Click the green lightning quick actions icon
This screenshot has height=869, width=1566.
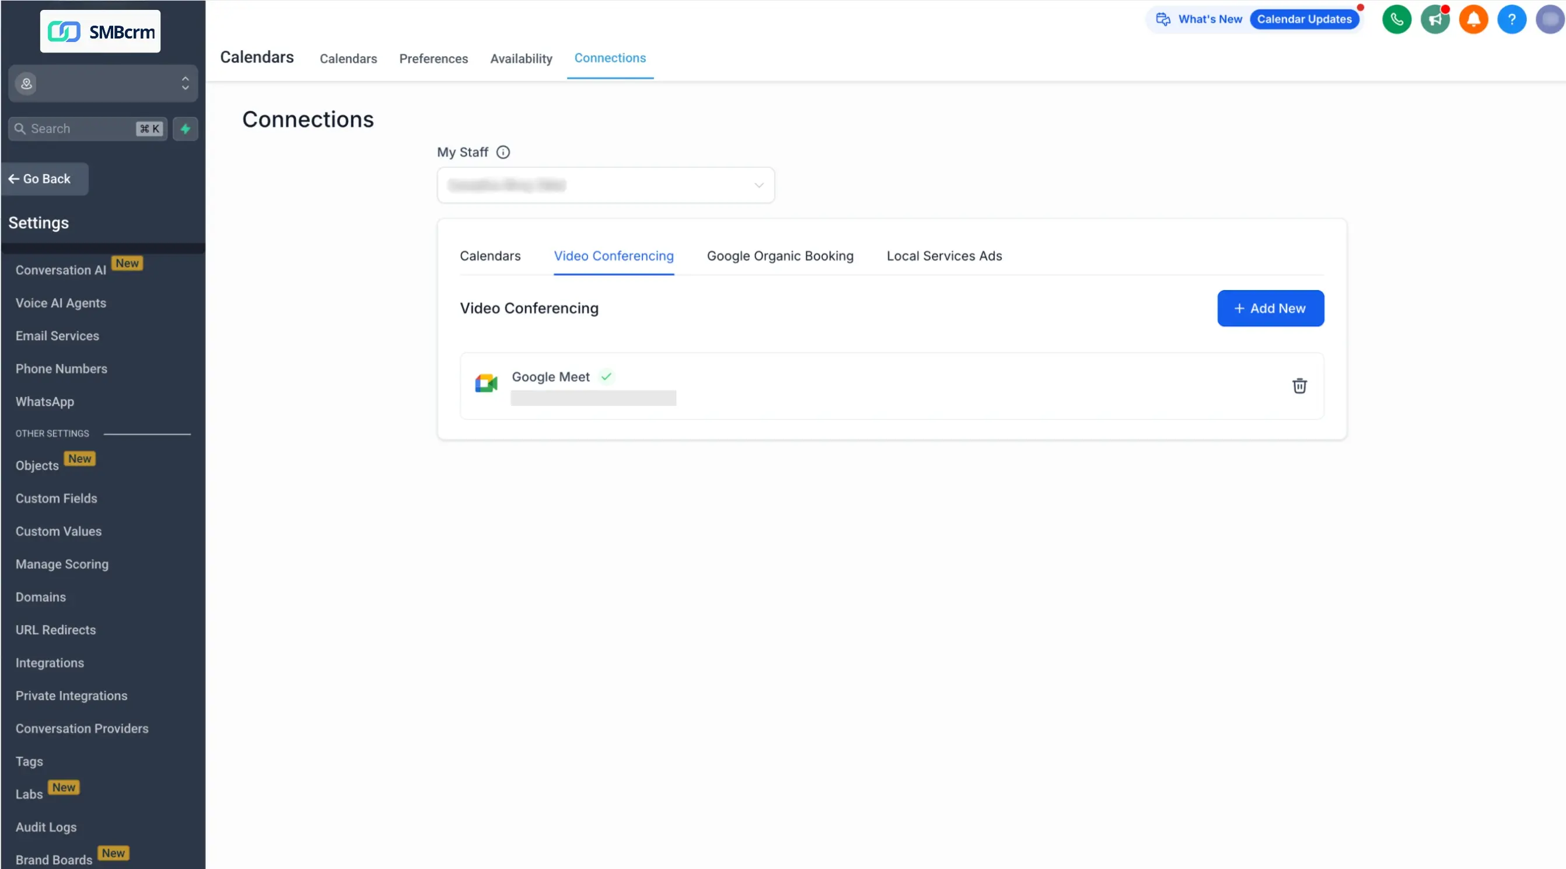[186, 128]
